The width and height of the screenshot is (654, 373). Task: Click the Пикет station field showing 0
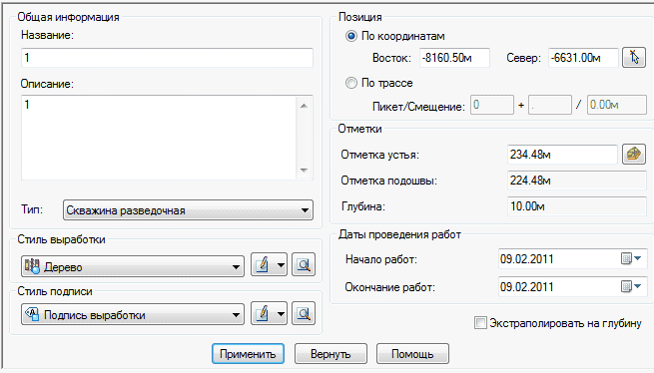492,105
